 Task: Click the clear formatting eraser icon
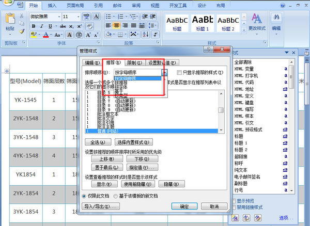89,26
